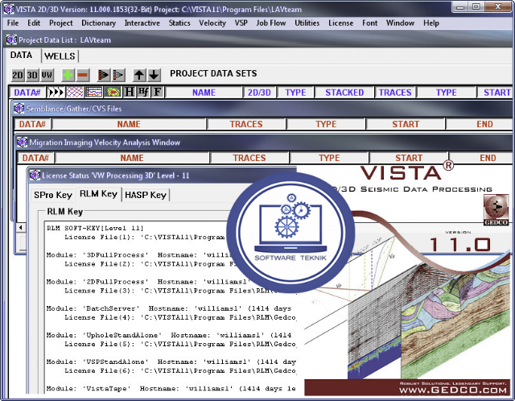Click the VW toolbar button
515x401 pixels.
tap(47, 75)
